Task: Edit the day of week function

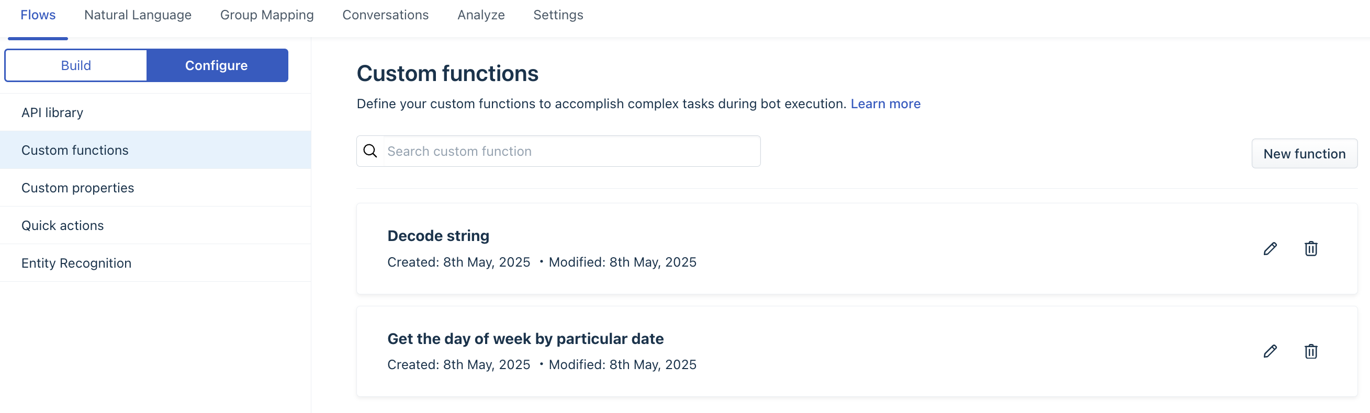Action: pyautogui.click(x=1270, y=351)
